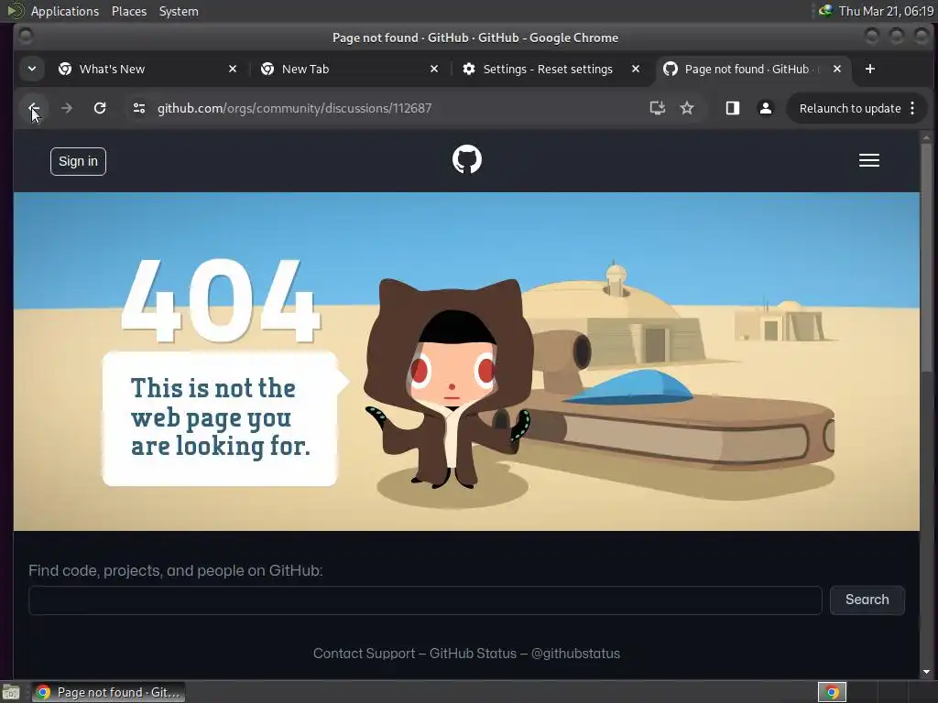Click the address bar URL
This screenshot has height=703, width=938.
(294, 108)
